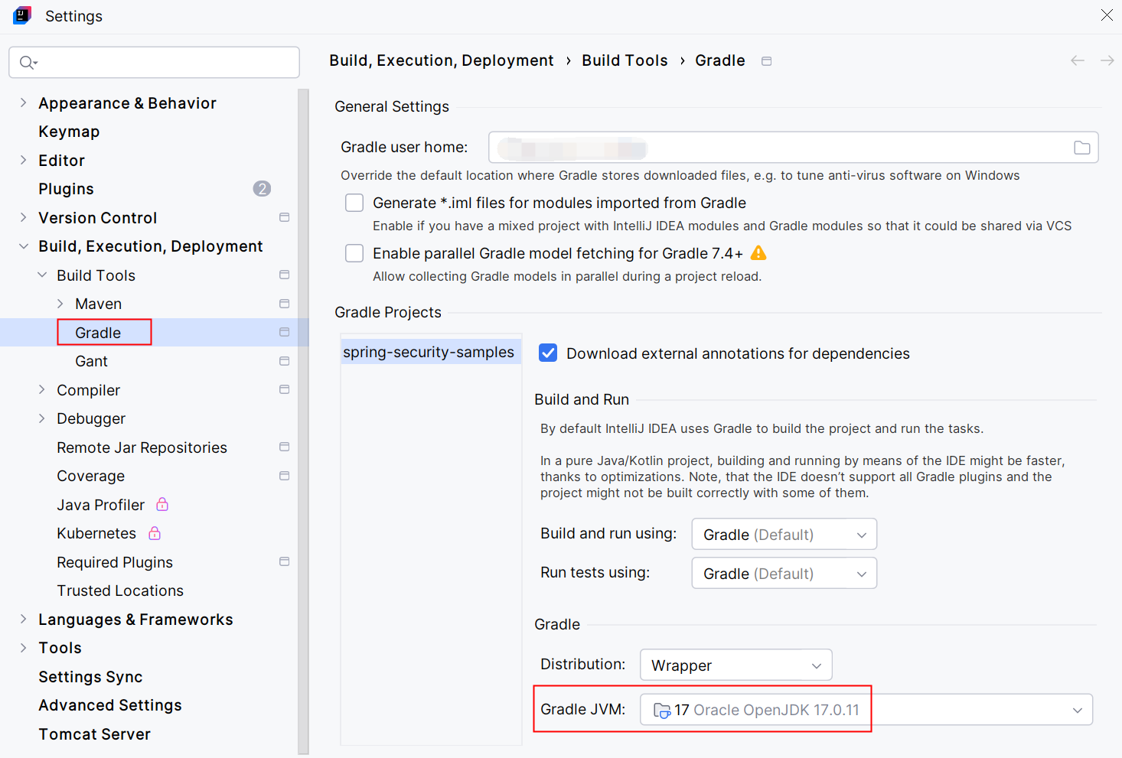Click the project icon on Version Control row

(x=284, y=218)
